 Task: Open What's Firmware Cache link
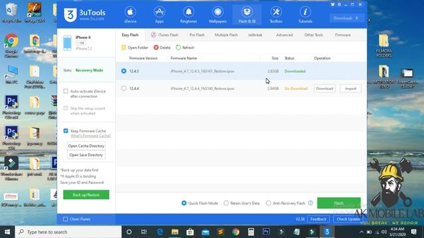point(91,136)
